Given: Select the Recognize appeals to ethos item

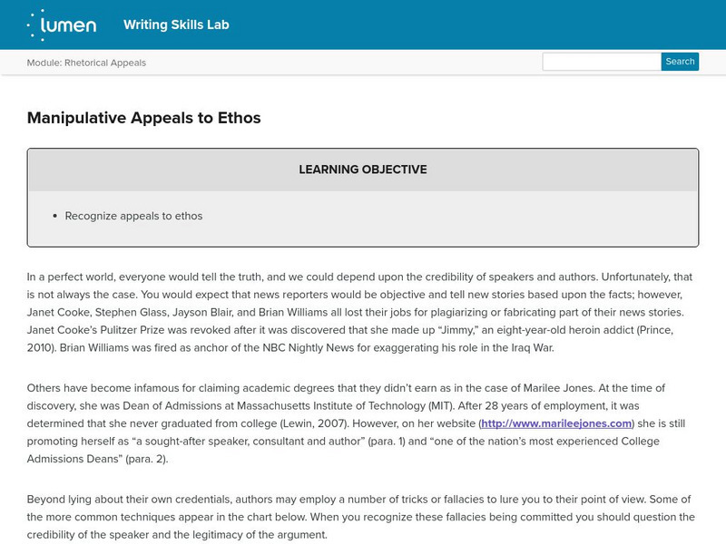Looking at the screenshot, I should pos(133,216).
